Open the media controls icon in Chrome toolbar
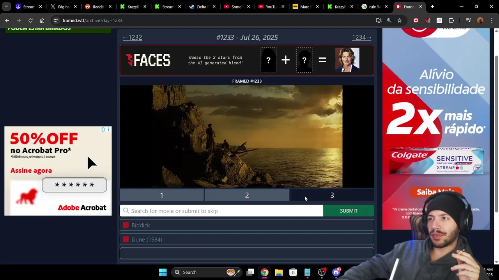The image size is (499, 280). pos(469,20)
